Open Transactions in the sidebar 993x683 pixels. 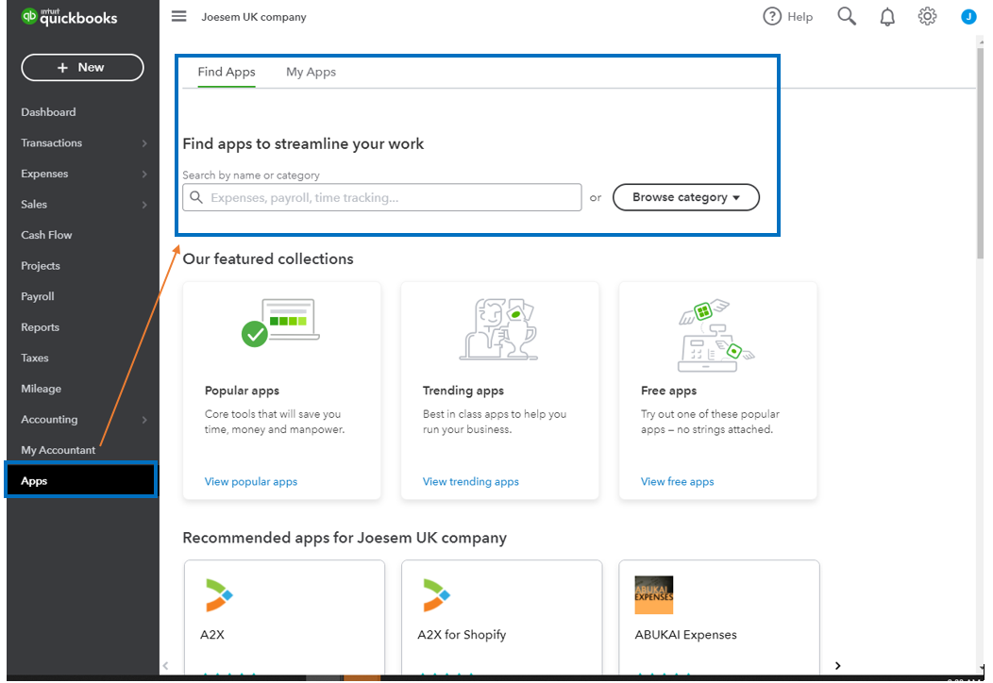coord(51,143)
